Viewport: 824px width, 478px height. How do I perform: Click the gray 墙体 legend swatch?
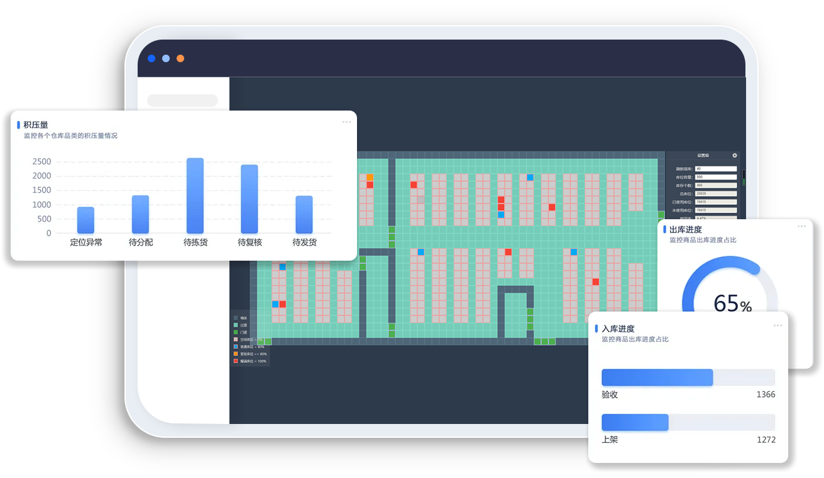(x=236, y=318)
